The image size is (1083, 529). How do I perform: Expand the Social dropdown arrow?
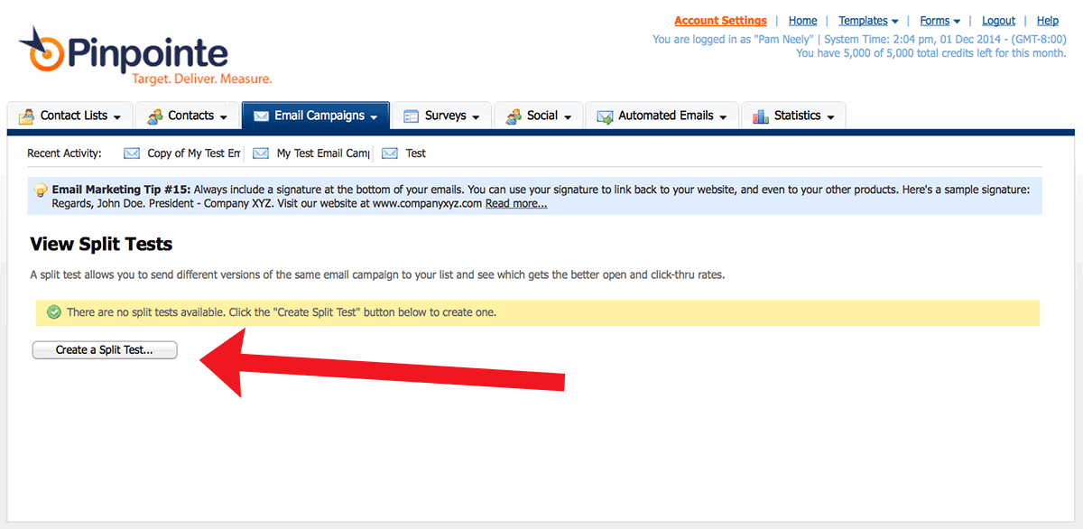568,117
